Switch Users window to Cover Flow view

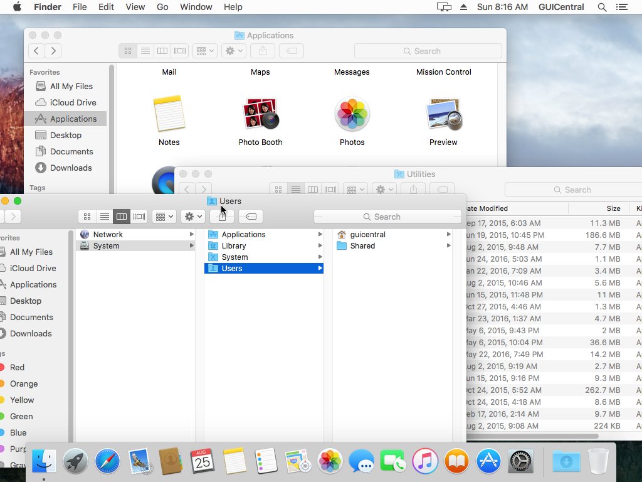[x=139, y=217]
